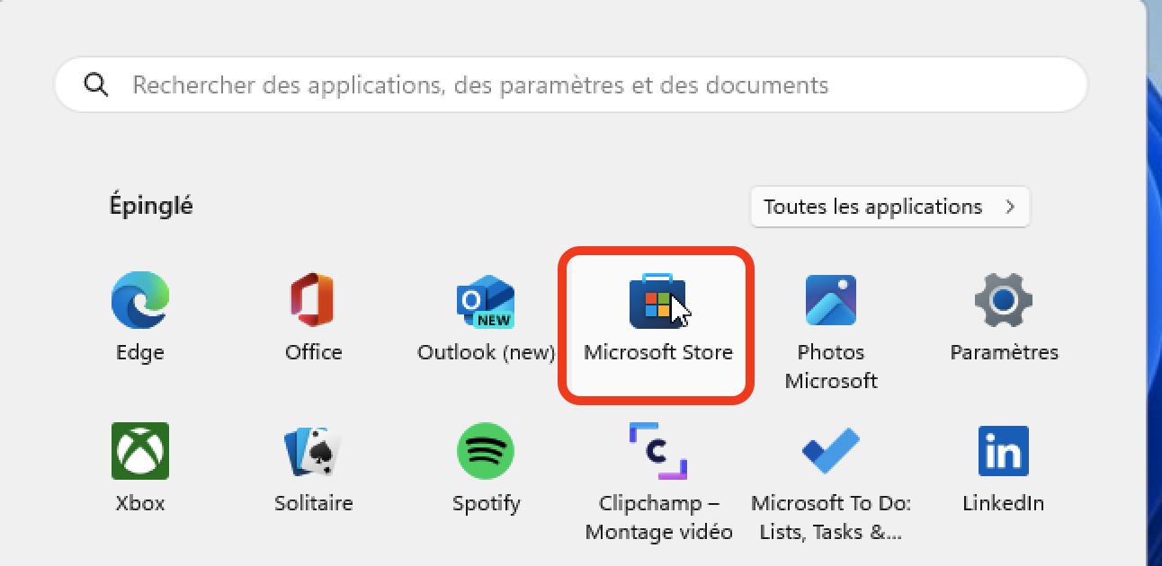This screenshot has height=566, width=1162.
Task: Focus the Rechercher des applications search field
Action: [x=571, y=84]
